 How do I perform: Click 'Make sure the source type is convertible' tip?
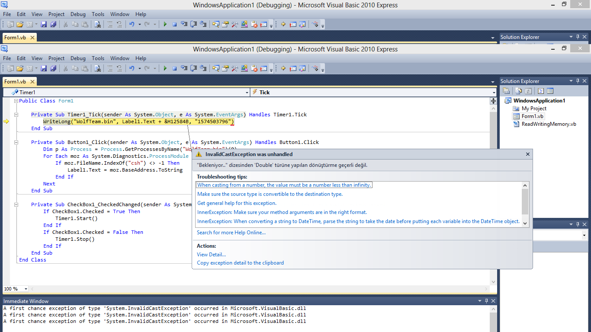click(x=270, y=194)
